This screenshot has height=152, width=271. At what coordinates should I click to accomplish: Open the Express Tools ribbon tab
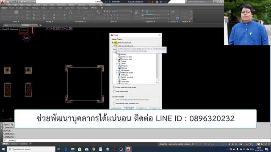(x=69, y=8)
